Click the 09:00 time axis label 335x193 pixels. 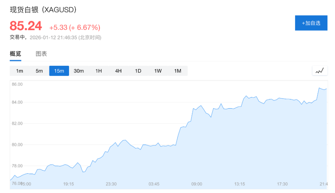click(x=197, y=184)
